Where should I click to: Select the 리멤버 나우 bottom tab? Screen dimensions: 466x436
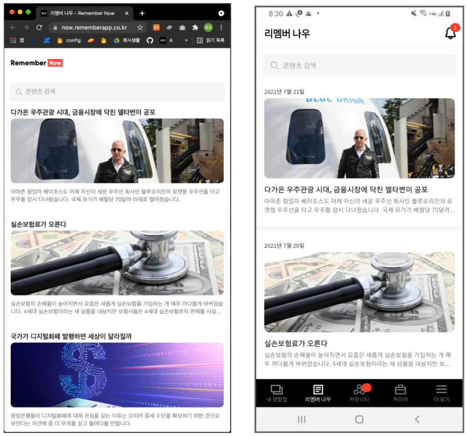[x=318, y=393]
